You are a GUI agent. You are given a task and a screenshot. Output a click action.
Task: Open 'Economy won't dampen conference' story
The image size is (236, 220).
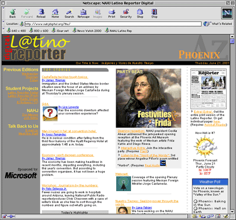68,155
